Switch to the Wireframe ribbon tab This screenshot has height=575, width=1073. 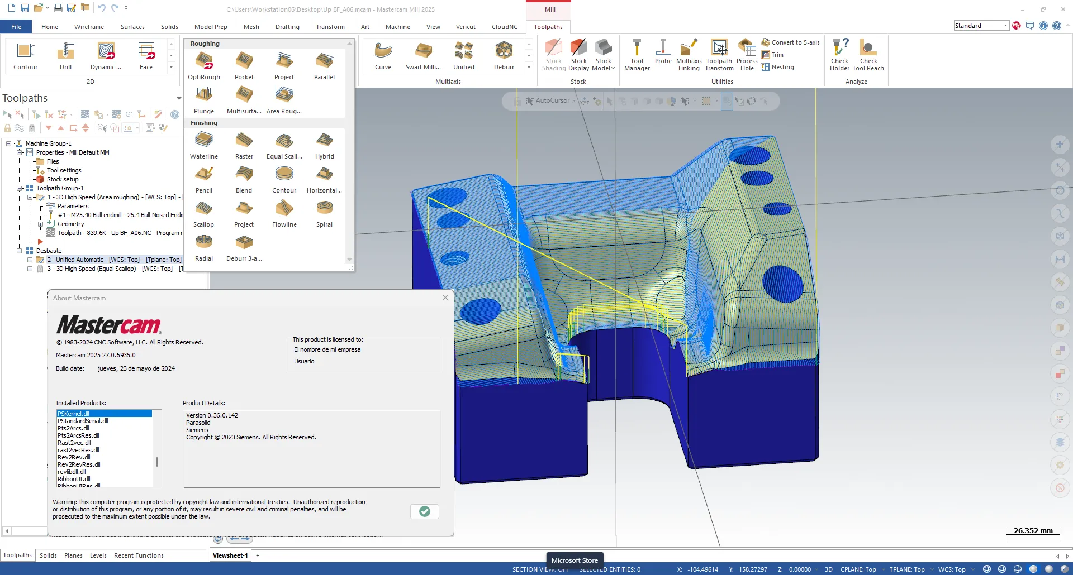pos(89,27)
